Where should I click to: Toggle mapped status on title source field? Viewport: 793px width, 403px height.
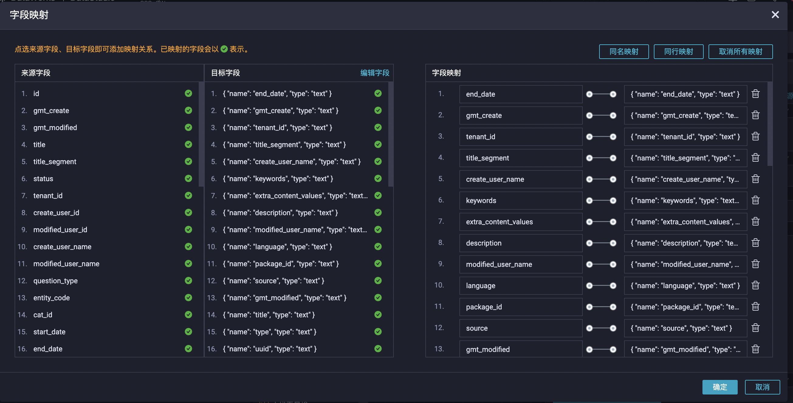tap(188, 144)
